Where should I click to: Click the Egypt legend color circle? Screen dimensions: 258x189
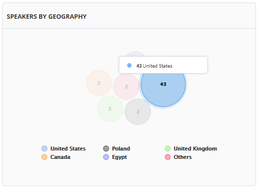106,157
